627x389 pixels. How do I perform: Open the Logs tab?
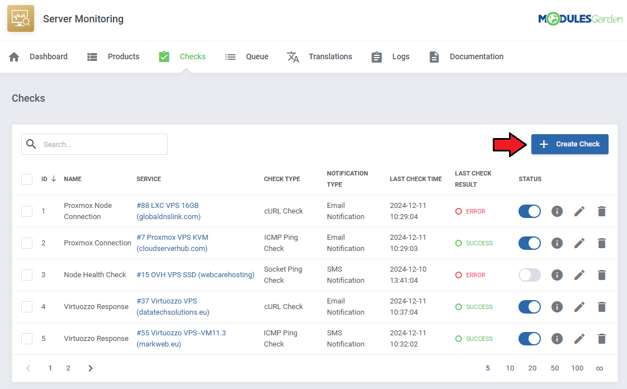pyautogui.click(x=390, y=56)
